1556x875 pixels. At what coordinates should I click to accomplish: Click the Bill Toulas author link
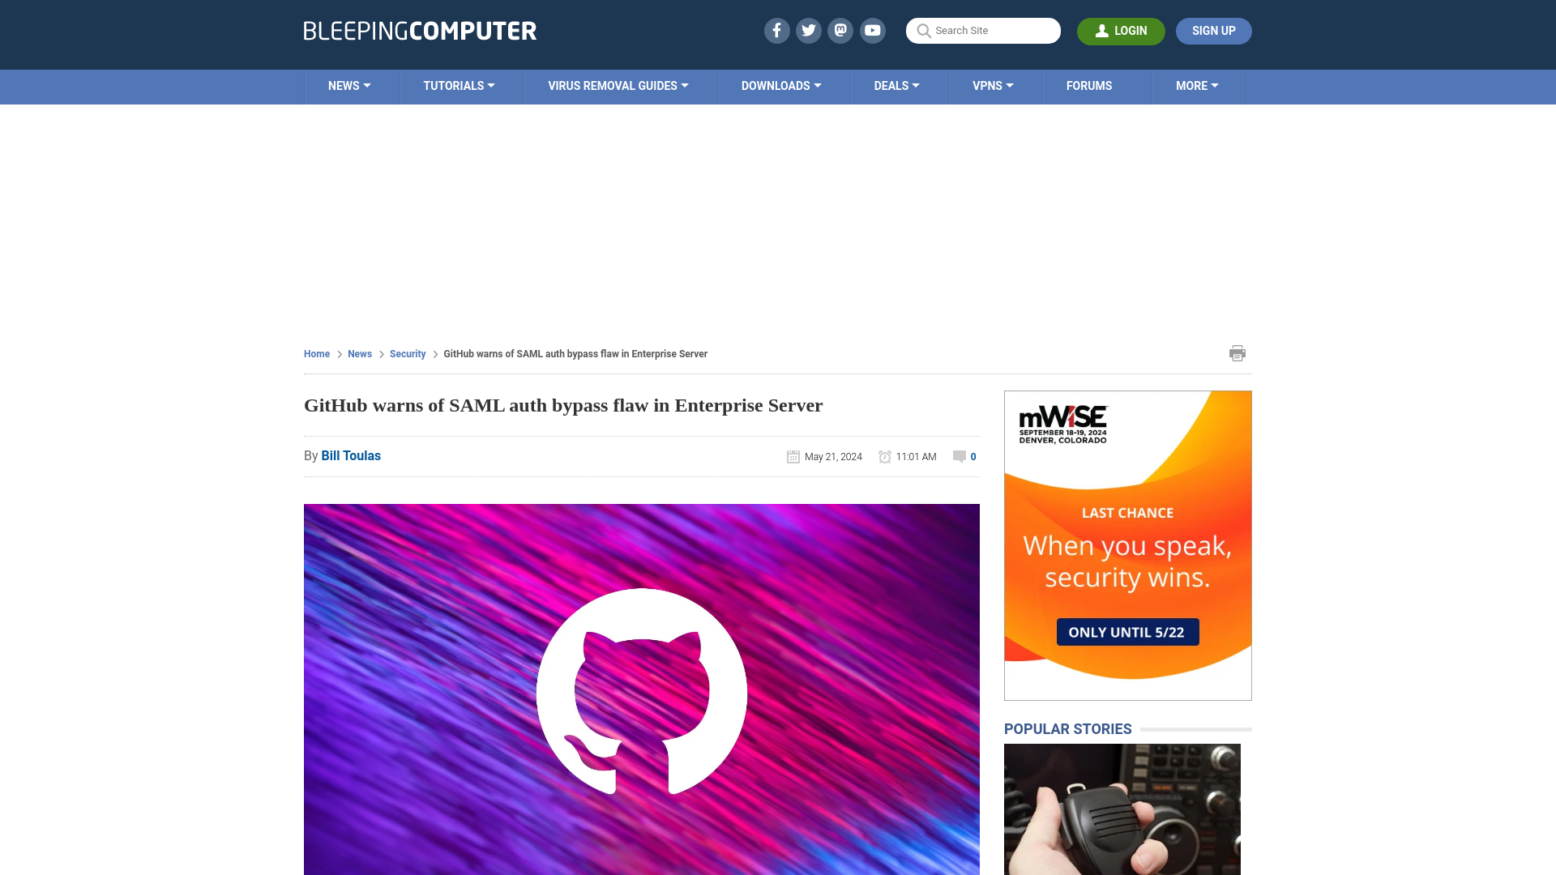point(351,456)
